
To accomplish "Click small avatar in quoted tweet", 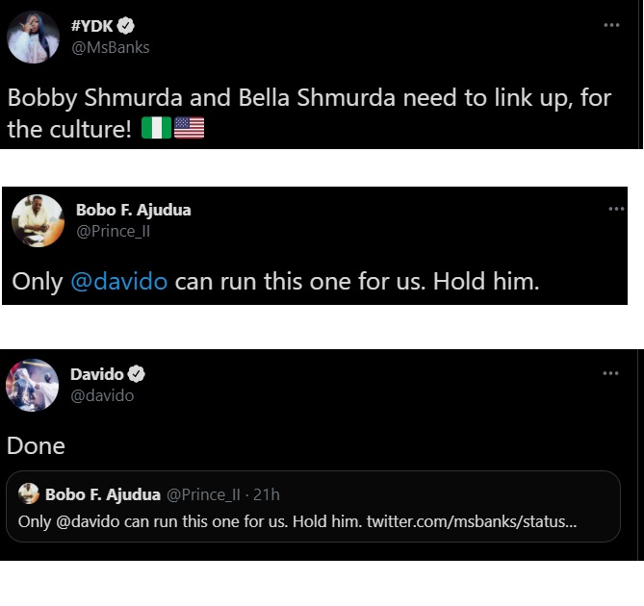I will click(x=29, y=494).
